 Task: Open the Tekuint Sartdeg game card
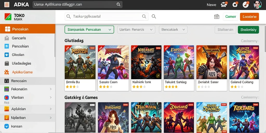coord(179,68)
